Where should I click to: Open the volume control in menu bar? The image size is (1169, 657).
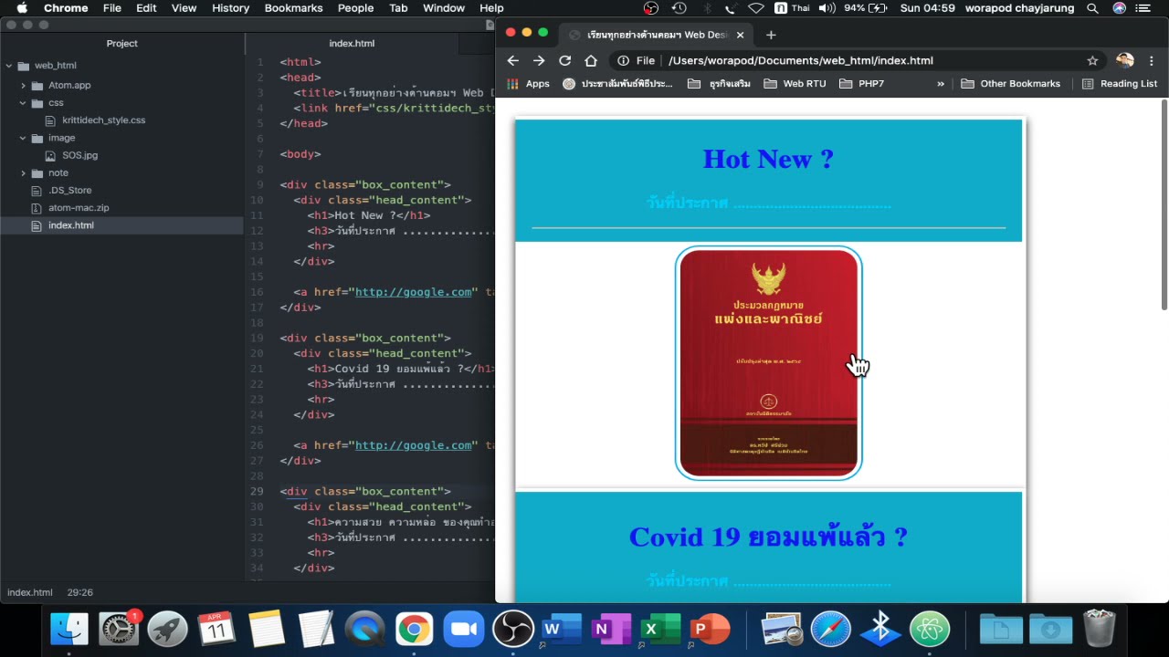(827, 8)
